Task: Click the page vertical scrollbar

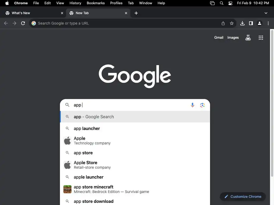Action: (x=272, y=104)
